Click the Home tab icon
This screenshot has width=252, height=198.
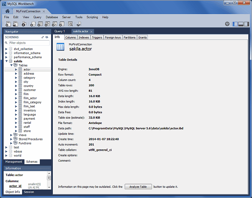point(7,11)
